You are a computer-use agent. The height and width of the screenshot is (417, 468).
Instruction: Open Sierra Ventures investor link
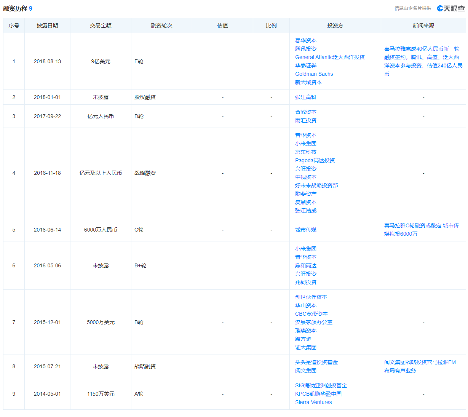tap(313, 402)
